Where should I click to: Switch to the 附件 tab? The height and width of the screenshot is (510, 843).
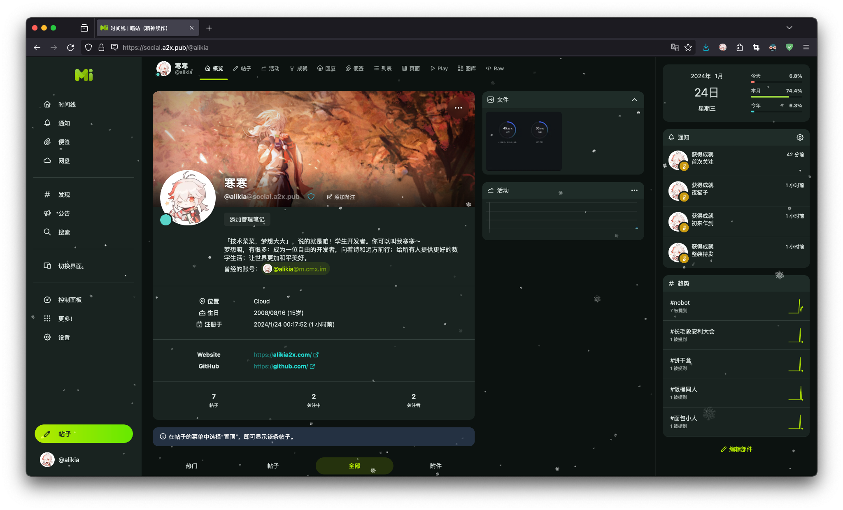point(436,466)
